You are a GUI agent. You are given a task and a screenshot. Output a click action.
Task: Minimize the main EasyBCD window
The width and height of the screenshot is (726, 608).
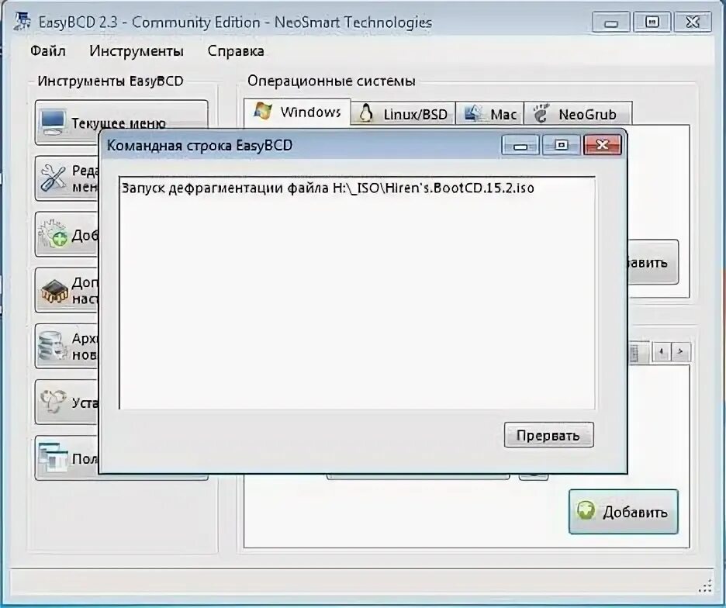610,22
